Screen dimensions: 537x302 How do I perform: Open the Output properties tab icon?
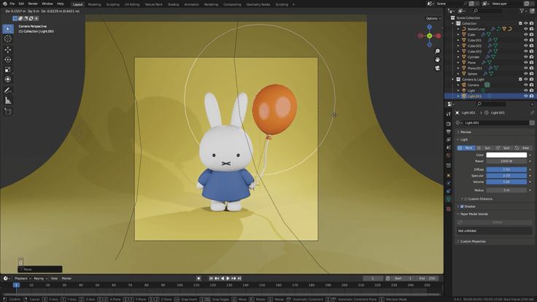coord(449,131)
